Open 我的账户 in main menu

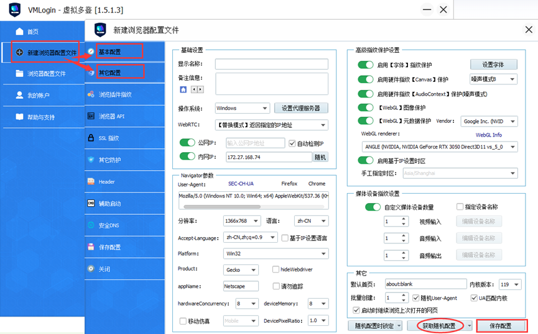[44, 95]
